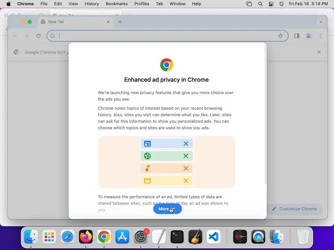
Task: Open Chrome side panel icon
Action: (297, 36)
